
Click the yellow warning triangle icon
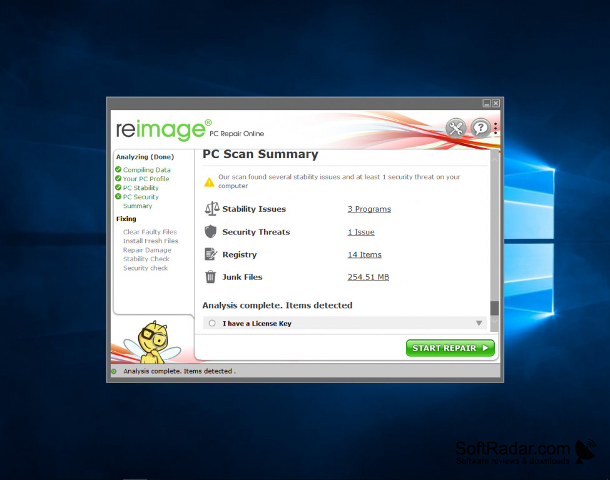click(210, 182)
